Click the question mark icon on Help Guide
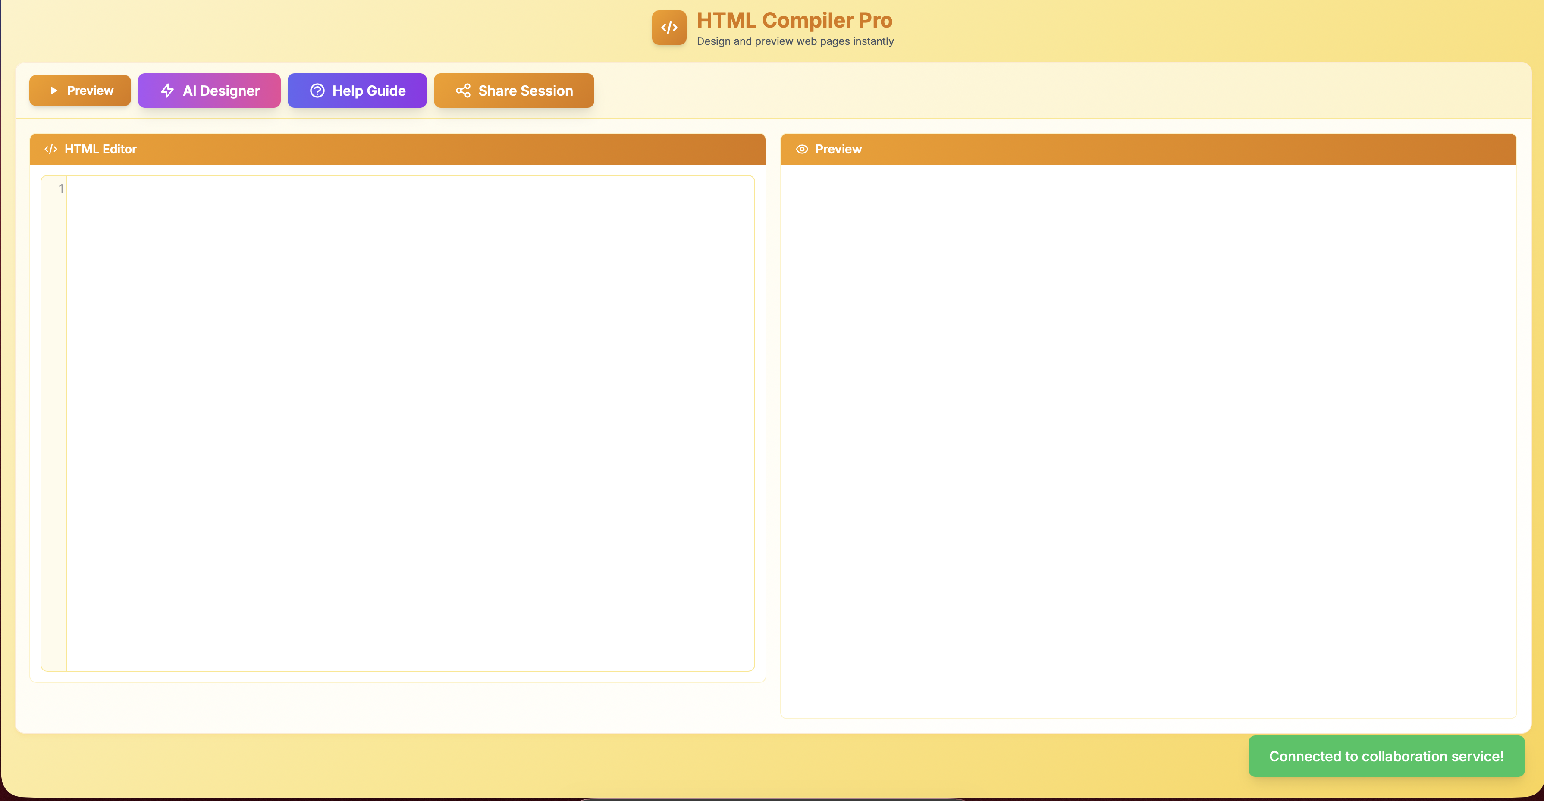Image resolution: width=1544 pixels, height=801 pixels. pos(317,91)
